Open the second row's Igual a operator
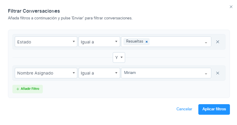This screenshot has height=125, width=237. coord(99,73)
